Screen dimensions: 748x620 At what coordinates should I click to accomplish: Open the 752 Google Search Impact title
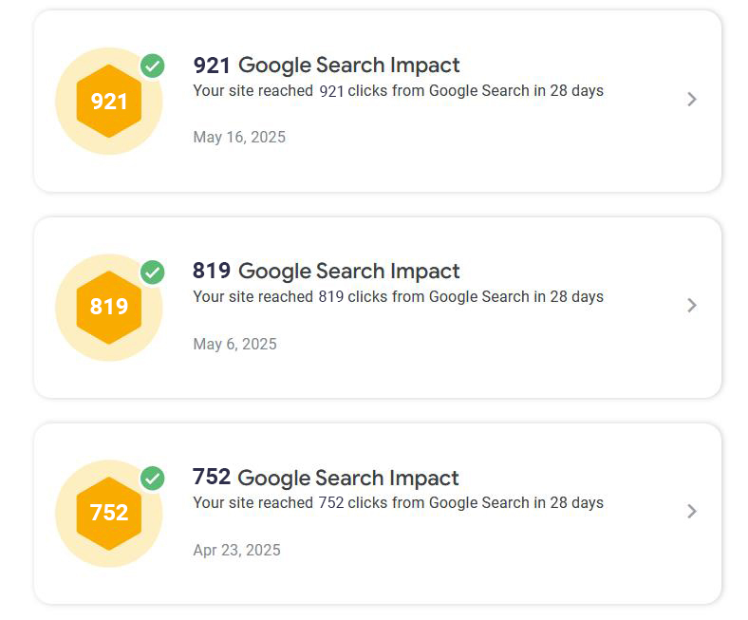[x=327, y=477]
